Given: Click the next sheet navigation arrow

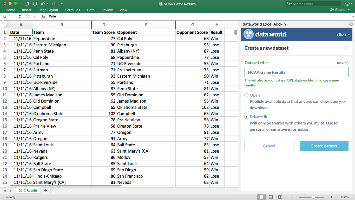Looking at the screenshot, I should (x=11, y=191).
